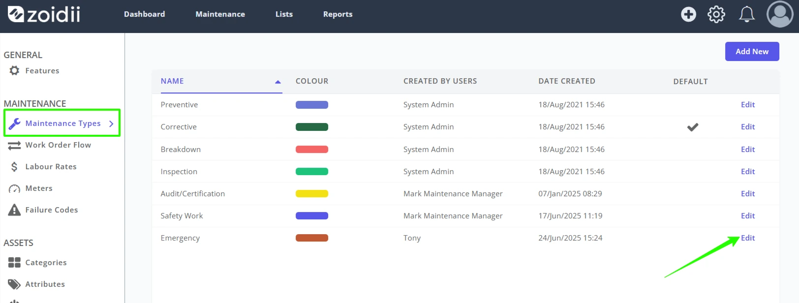Open the notifications bell
The width and height of the screenshot is (799, 303).
[747, 14]
